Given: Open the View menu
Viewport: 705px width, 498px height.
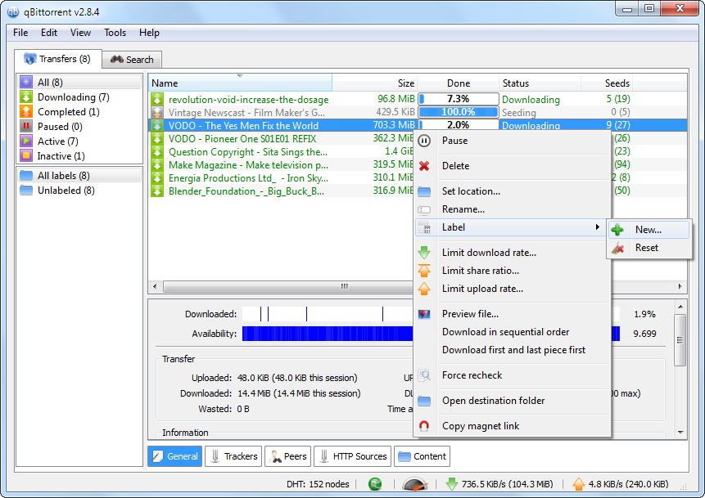Looking at the screenshot, I should coord(80,33).
